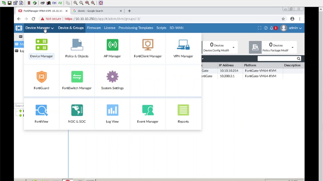
Task: Open Policy & Objects module
Action: click(77, 49)
